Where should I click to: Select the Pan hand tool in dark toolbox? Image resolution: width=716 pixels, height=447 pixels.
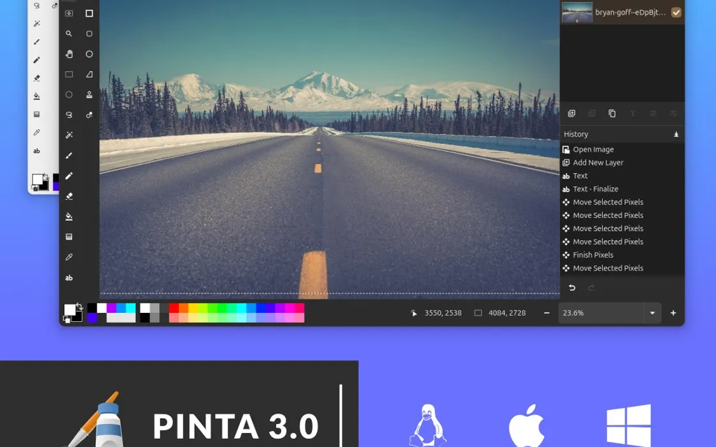pos(69,54)
